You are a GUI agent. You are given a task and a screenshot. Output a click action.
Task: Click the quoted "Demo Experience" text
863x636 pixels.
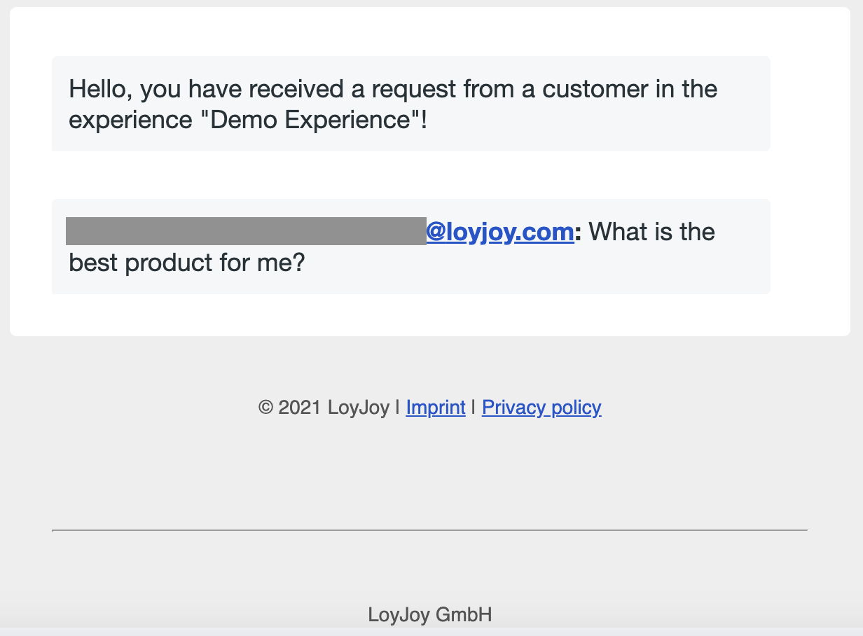click(x=310, y=120)
